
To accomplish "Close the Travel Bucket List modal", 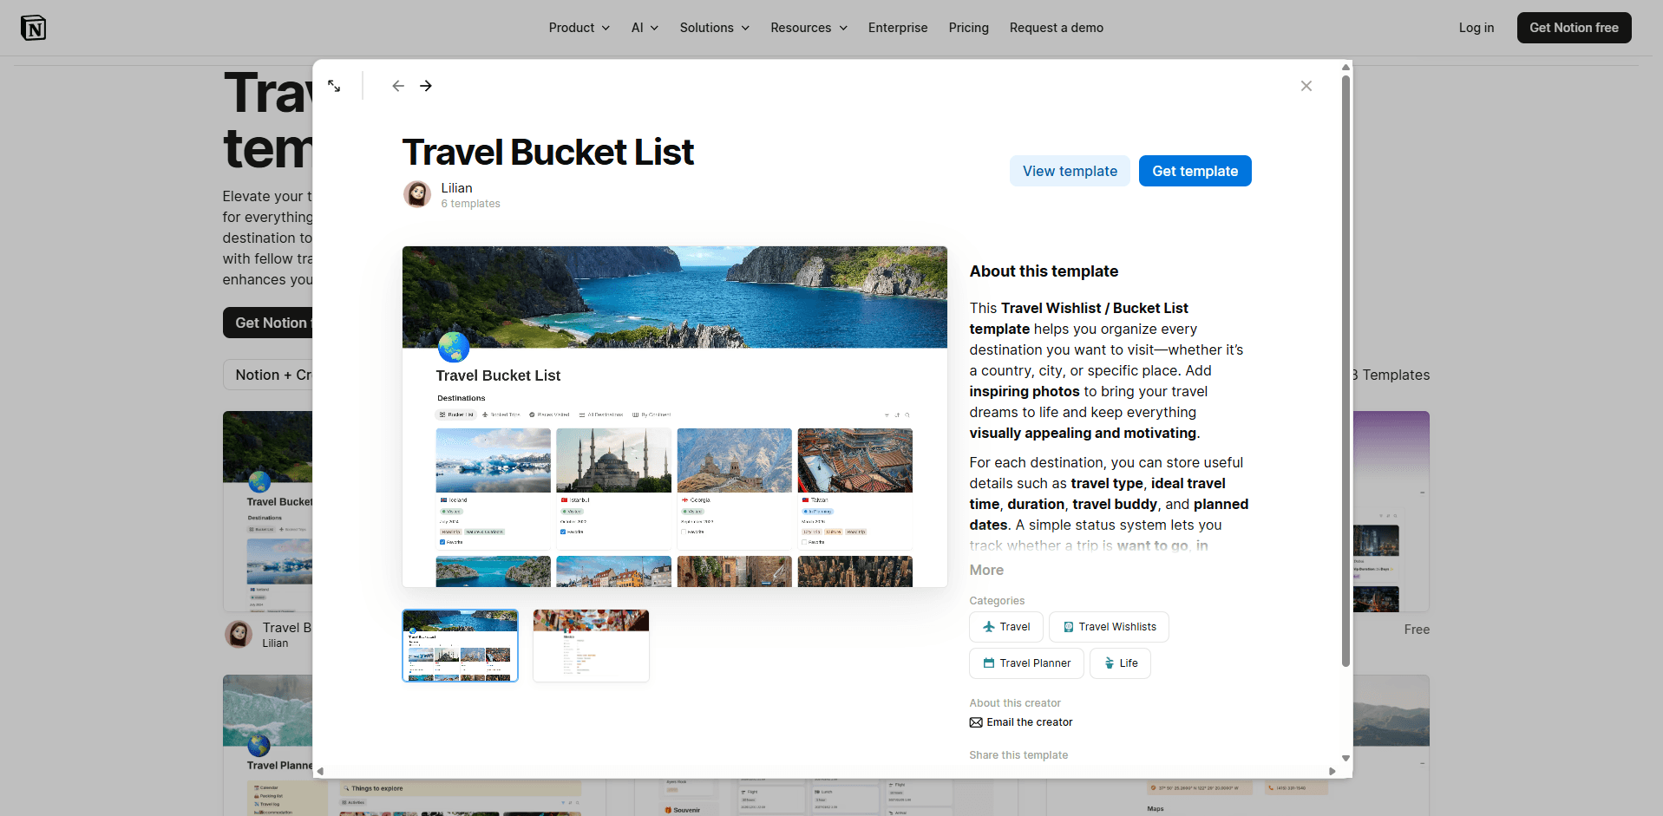I will 1306,86.
